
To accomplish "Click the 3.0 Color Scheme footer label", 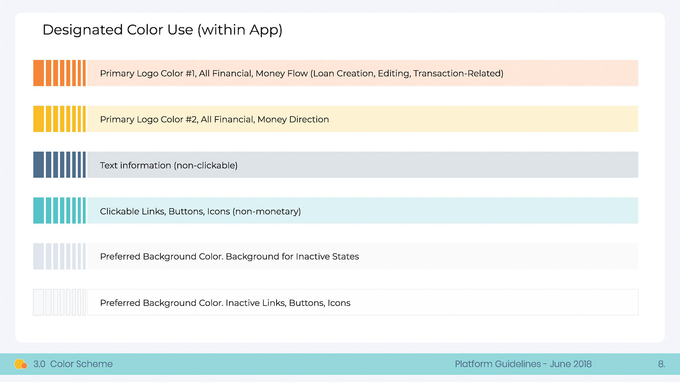I will tap(73, 364).
